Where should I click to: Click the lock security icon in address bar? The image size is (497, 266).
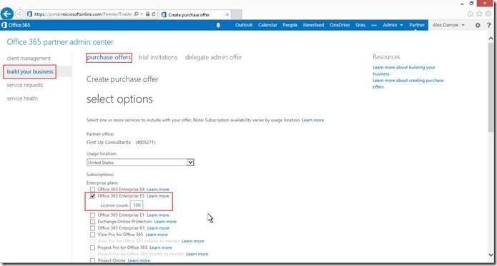click(148, 14)
